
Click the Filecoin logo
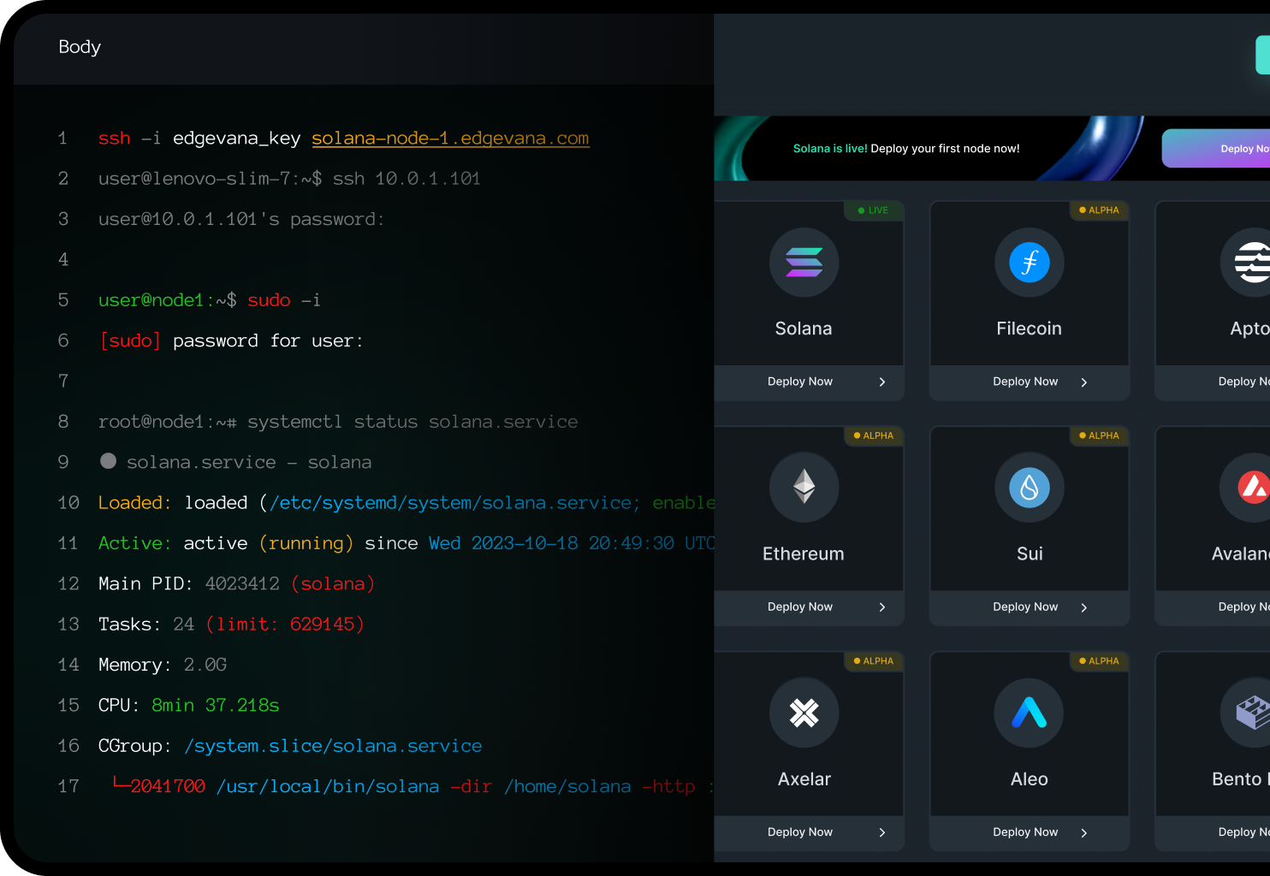tap(1029, 263)
